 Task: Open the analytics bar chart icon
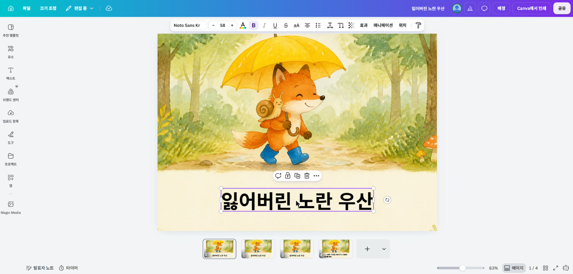coord(470,8)
